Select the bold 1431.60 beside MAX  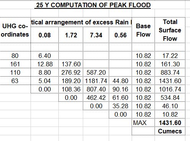click(x=170, y=123)
